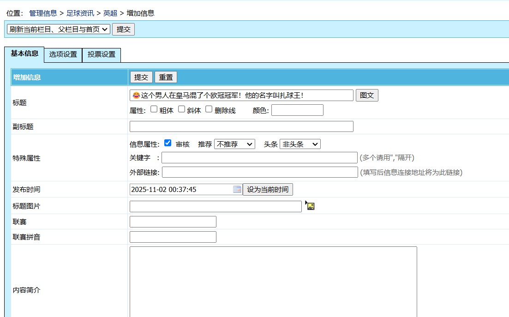Click 提交 button in the 增加信息 header row
The height and width of the screenshot is (317, 509).
pyautogui.click(x=141, y=77)
